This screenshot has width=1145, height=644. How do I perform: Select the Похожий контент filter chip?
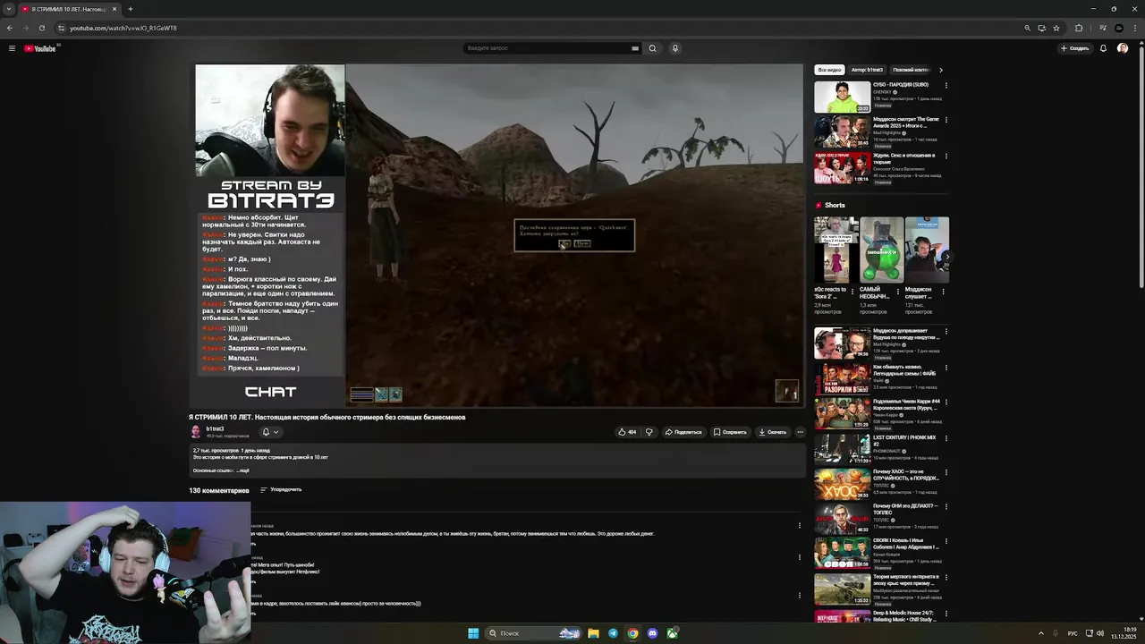[911, 70]
